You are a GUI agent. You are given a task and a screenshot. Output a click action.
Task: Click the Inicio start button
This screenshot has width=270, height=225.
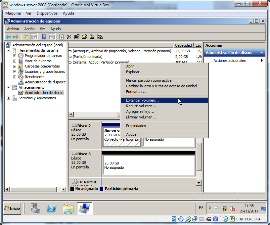pyautogui.click(x=12, y=208)
